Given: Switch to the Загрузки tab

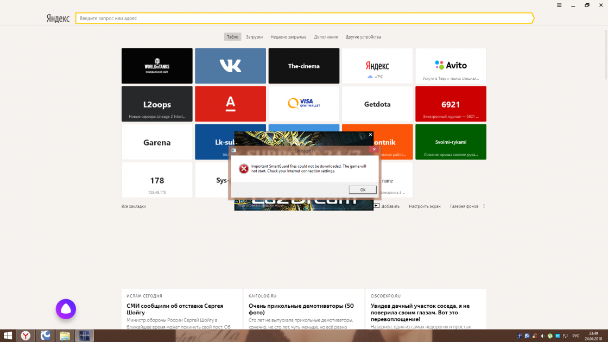Looking at the screenshot, I should 254,37.
